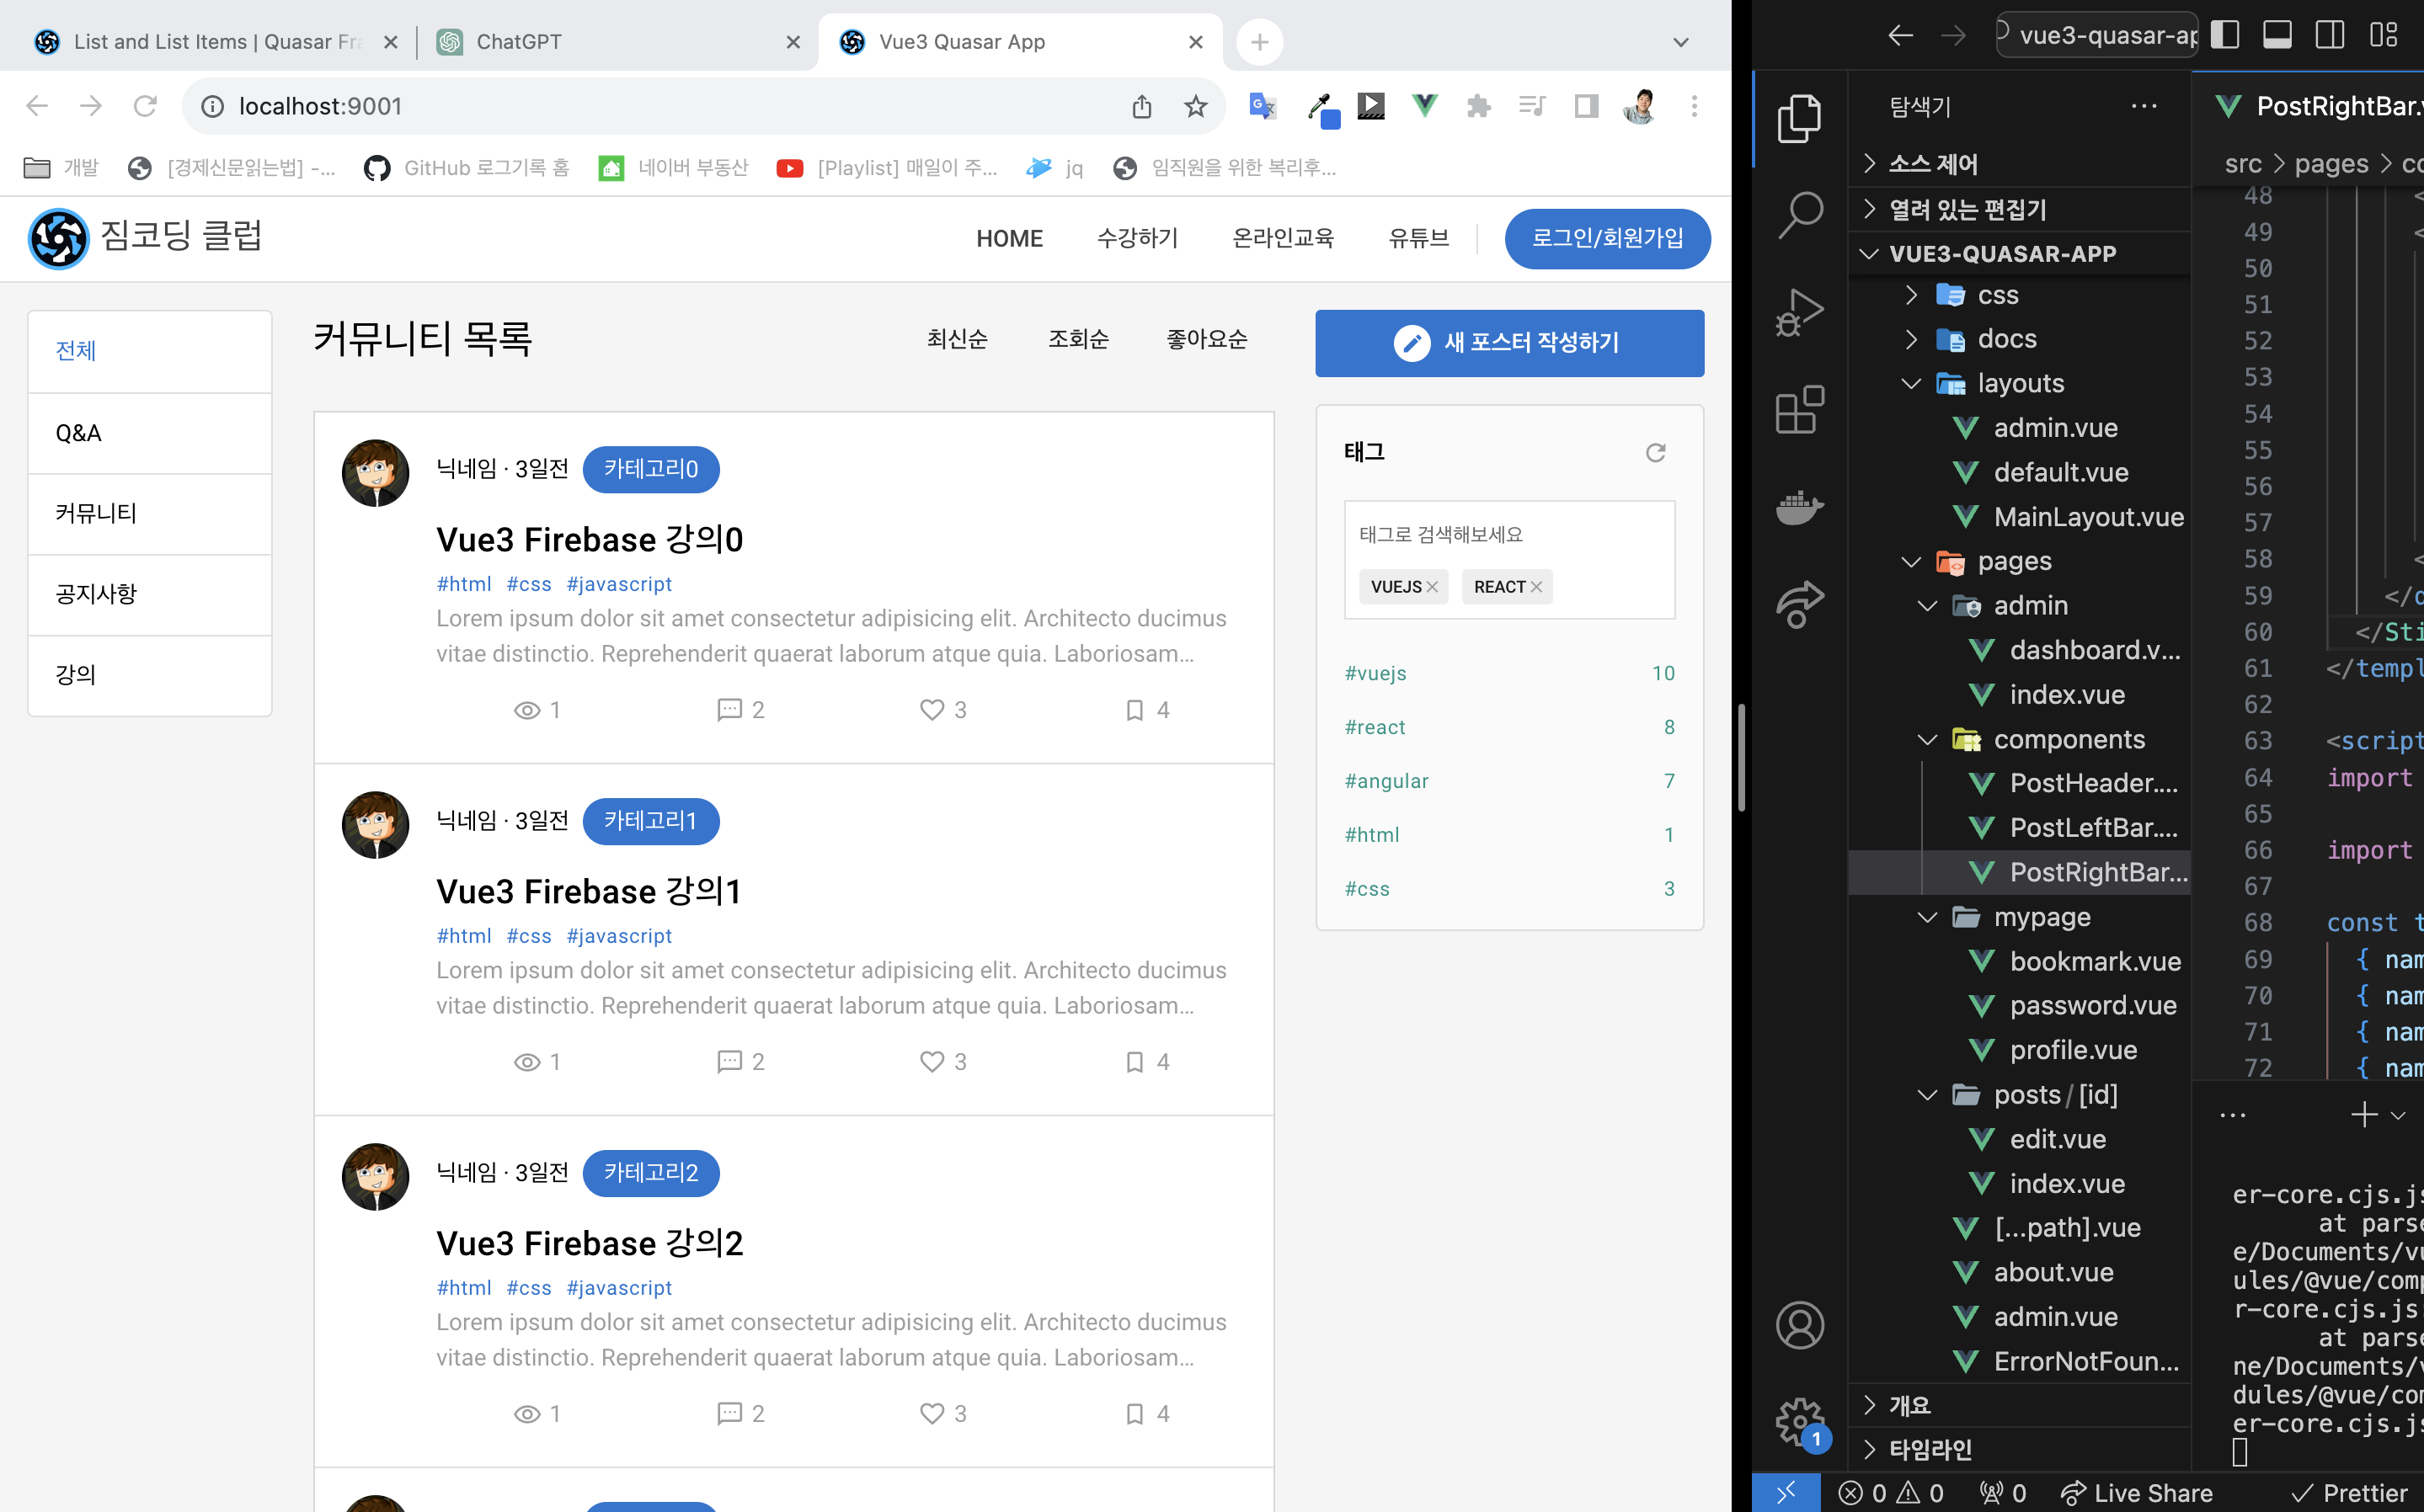This screenshot has width=2424, height=1512.
Task: Open Chrome Extensions puzzle icon
Action: (x=1477, y=106)
